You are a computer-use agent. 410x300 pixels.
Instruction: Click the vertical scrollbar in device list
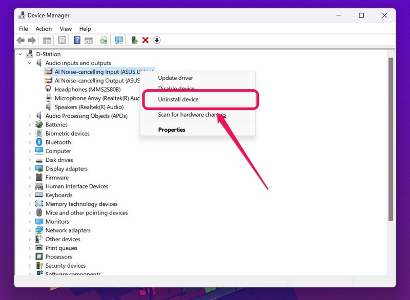coord(391,143)
